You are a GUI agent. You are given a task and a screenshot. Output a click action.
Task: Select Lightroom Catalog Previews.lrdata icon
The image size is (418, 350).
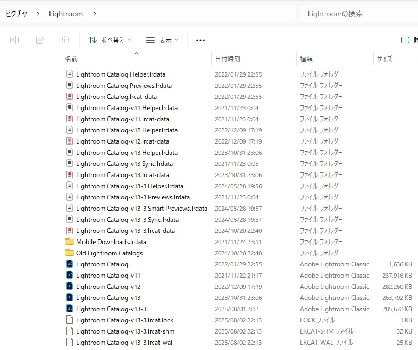69,85
